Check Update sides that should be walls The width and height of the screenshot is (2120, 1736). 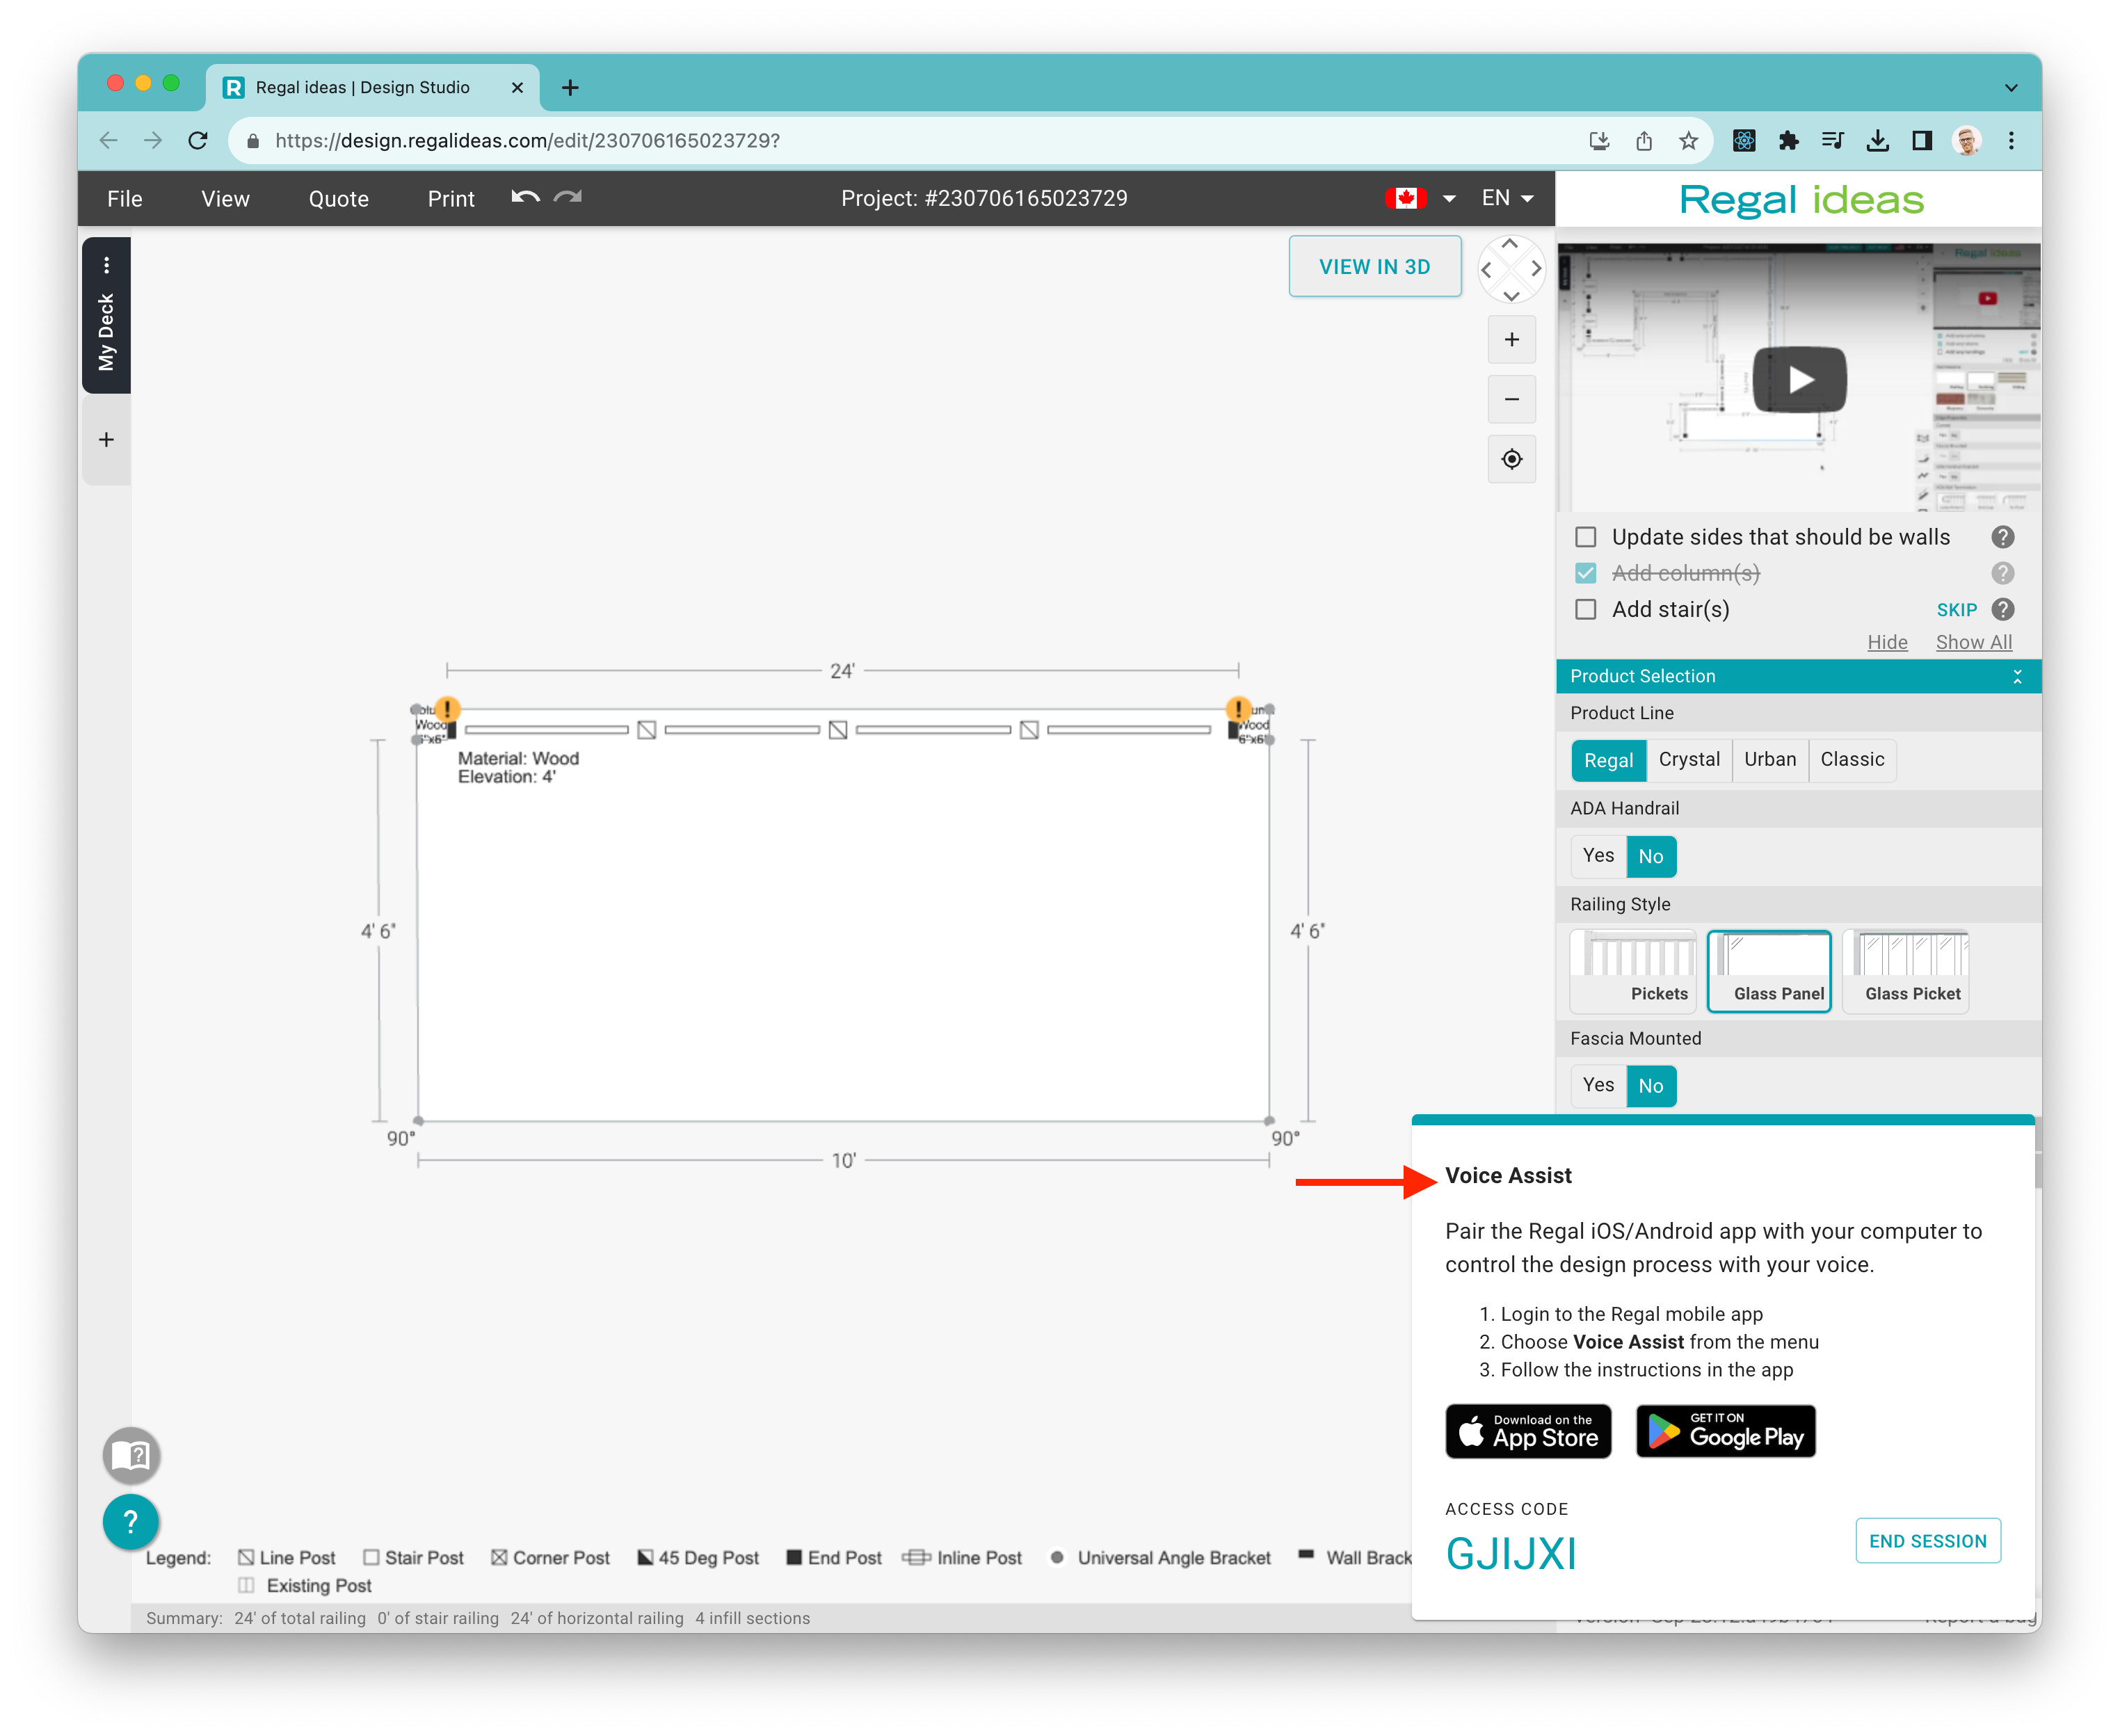pyautogui.click(x=1585, y=537)
